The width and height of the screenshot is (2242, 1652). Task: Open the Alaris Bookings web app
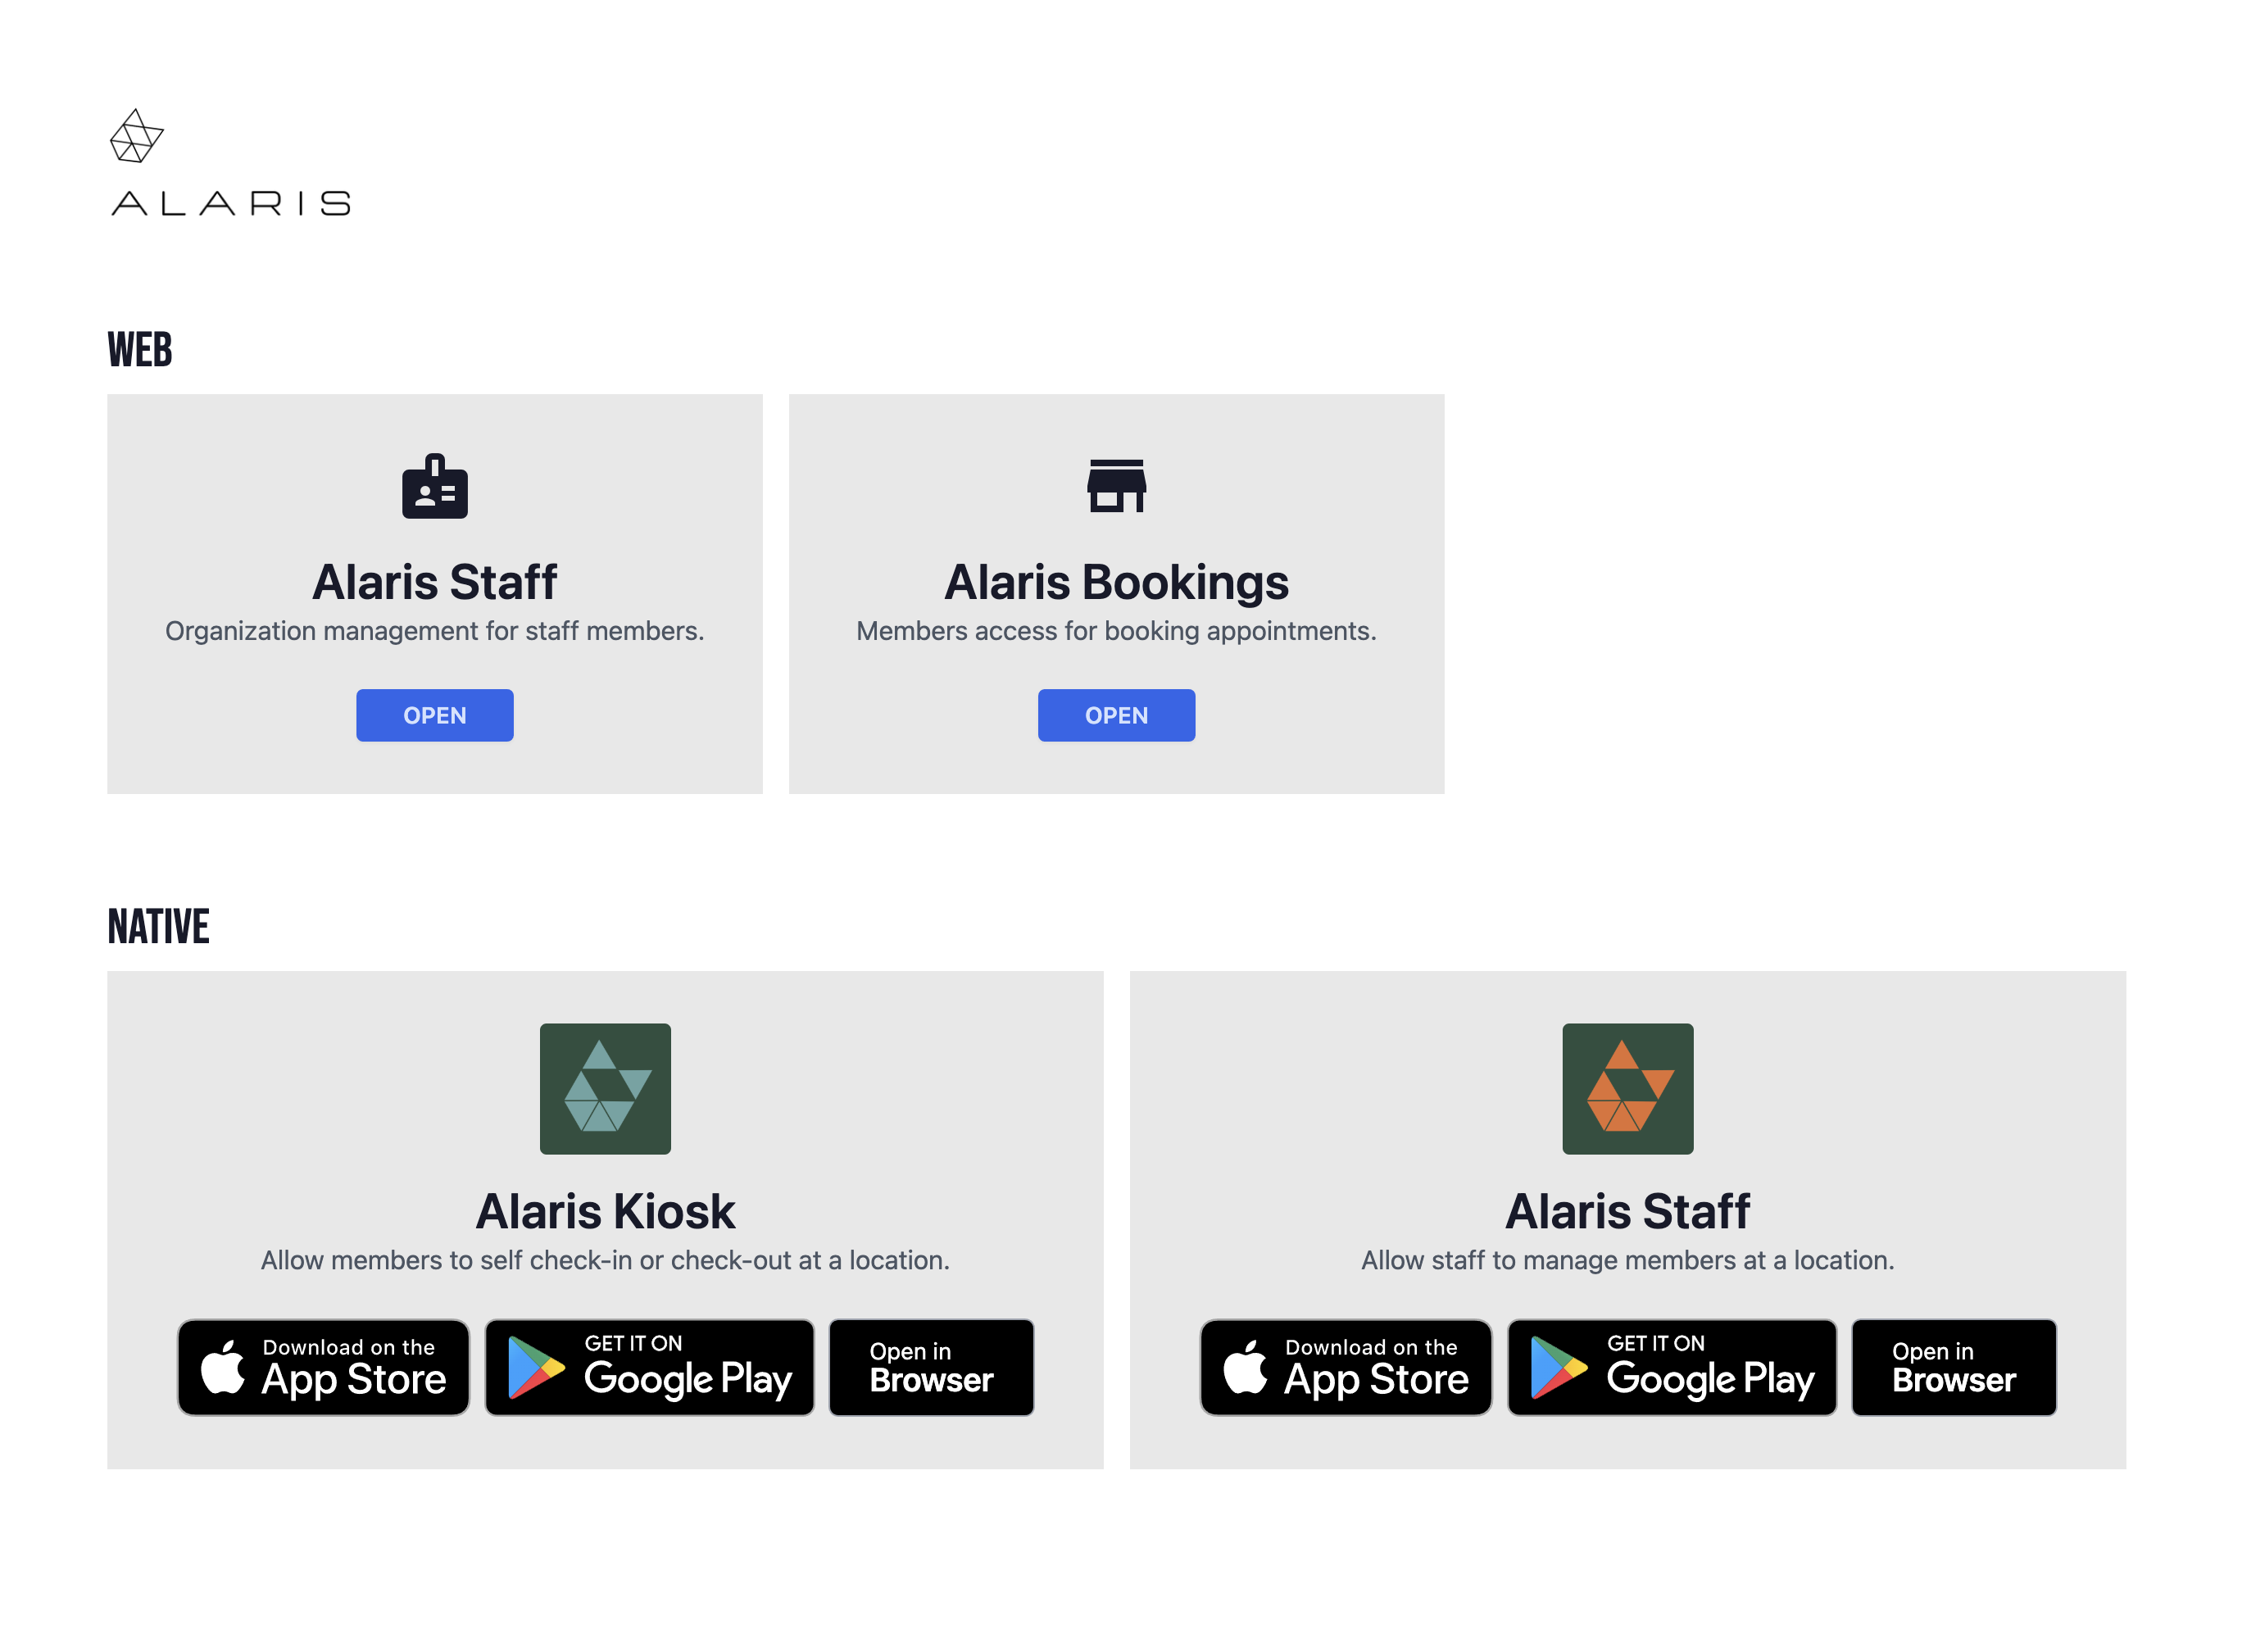(x=1116, y=715)
